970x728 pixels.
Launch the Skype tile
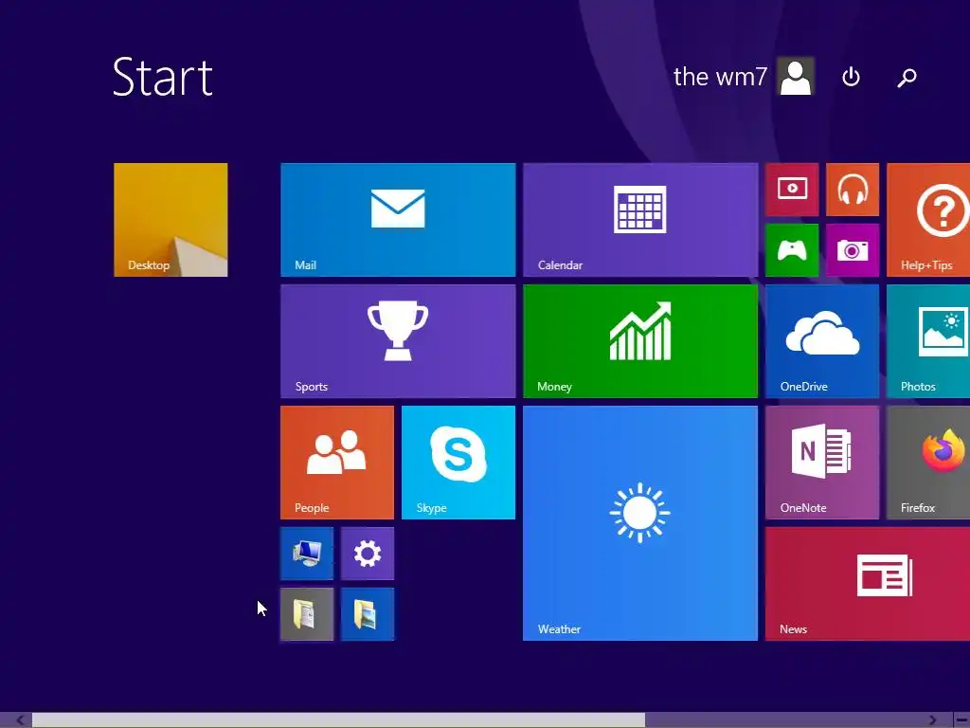tap(458, 463)
